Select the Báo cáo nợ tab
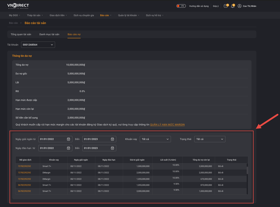Image resolution: width=280 pixels, height=207 pixels. 74,34
